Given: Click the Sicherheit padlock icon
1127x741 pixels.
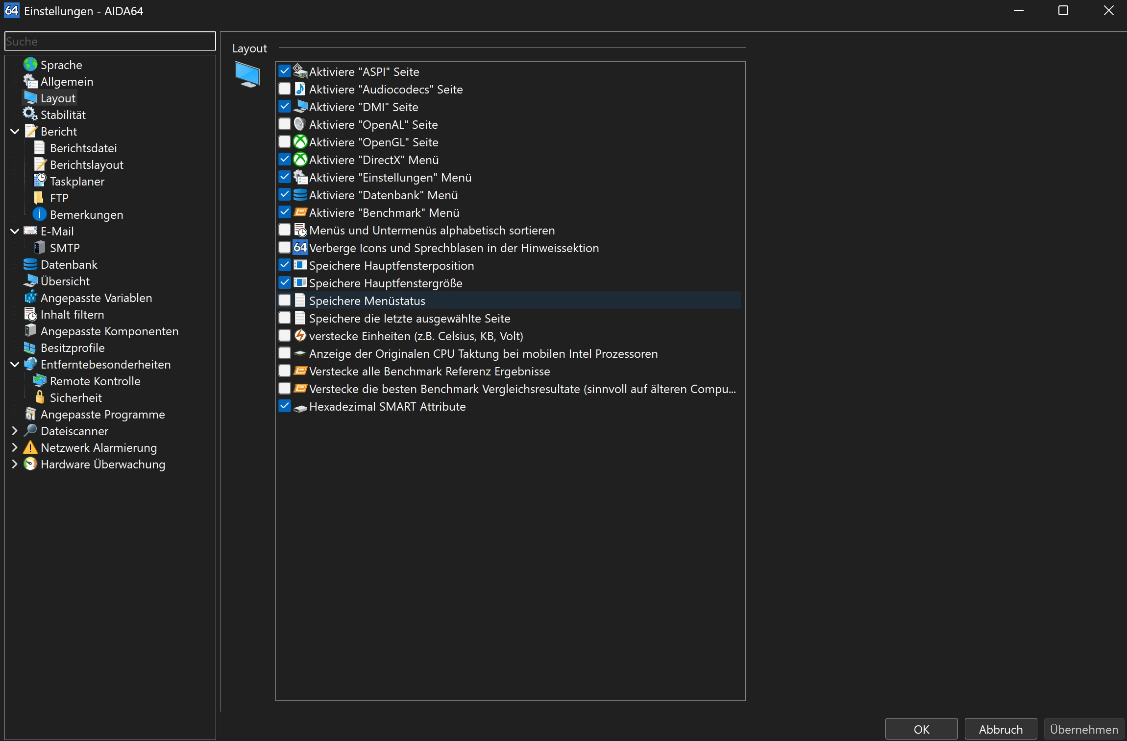Looking at the screenshot, I should 40,397.
